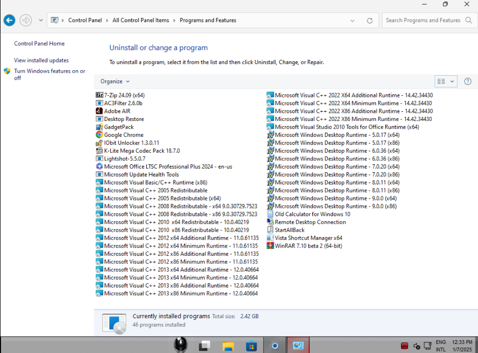Image resolution: width=478 pixels, height=353 pixels.
Task: Click the Programs and Features breadcrumb
Action: tap(208, 20)
